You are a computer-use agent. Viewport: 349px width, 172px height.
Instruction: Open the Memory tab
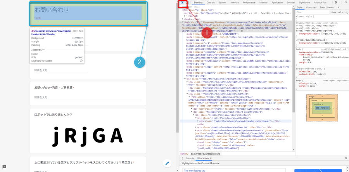click(263, 2)
